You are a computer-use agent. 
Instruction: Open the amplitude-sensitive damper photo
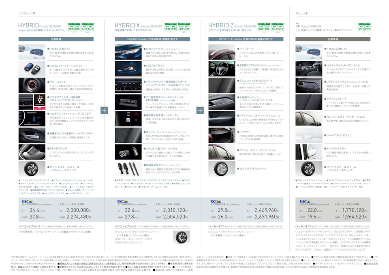pos(128,168)
